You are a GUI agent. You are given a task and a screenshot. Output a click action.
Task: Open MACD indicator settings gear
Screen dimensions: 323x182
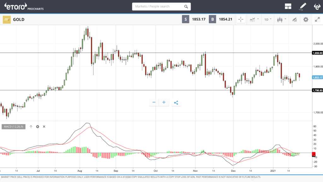click(38, 126)
